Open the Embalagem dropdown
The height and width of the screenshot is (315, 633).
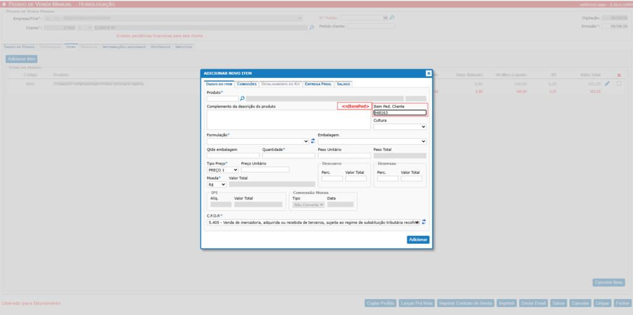[372, 141]
